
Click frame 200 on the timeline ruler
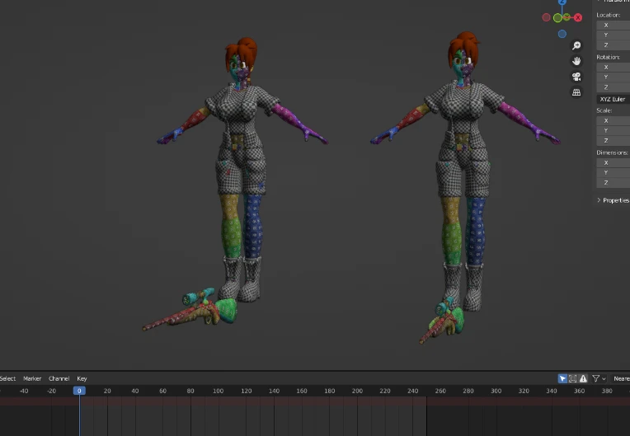click(x=357, y=391)
